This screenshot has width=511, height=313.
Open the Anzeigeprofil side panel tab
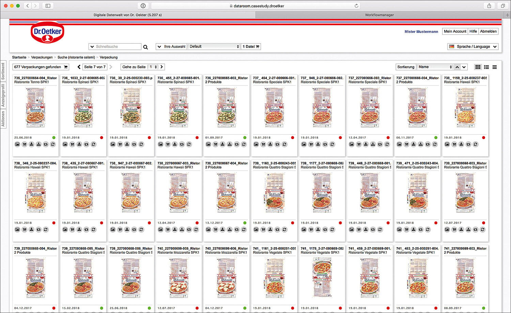[3, 95]
